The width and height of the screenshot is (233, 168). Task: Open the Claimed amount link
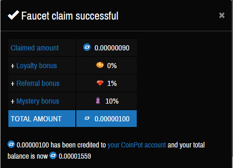point(35,48)
